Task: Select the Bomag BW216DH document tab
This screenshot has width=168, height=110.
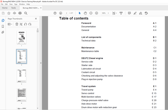Action: click(31, 8)
